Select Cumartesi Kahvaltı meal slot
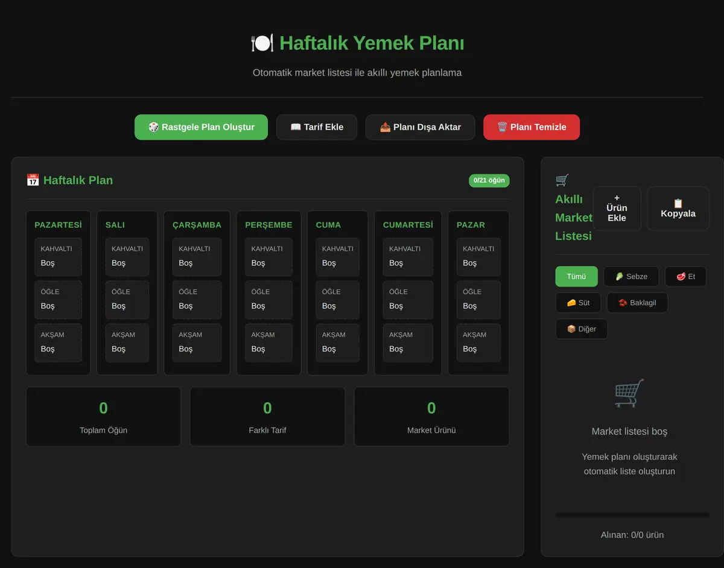724x568 pixels. pyautogui.click(x=408, y=257)
